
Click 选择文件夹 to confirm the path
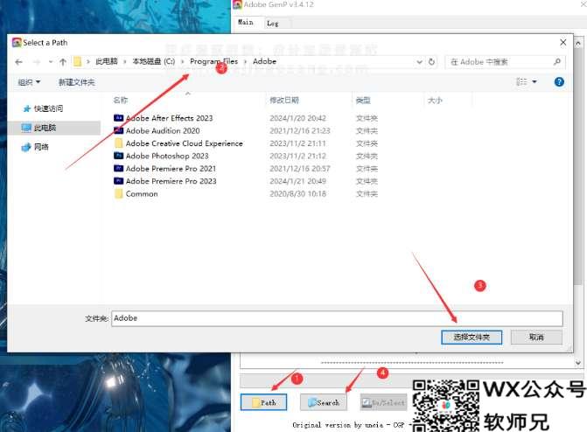click(x=472, y=338)
